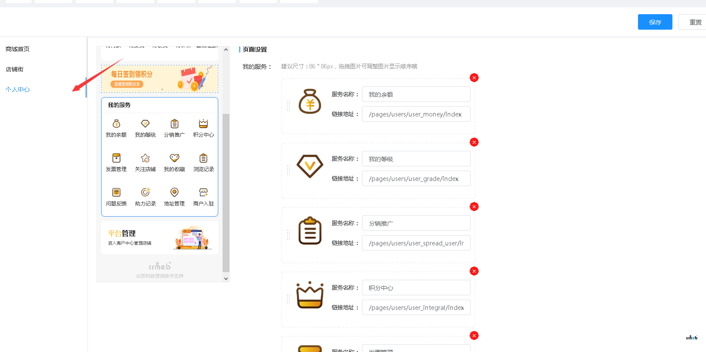Click the 页面设置 section heading
Screen dimensions: 706x352
(255, 49)
